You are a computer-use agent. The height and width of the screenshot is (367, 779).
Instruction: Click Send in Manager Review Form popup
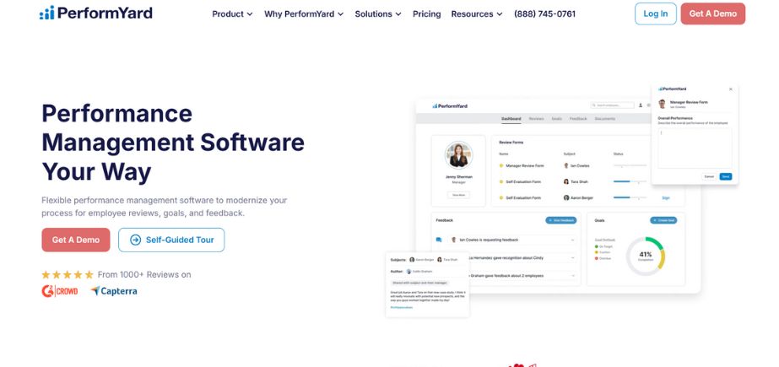(x=725, y=177)
